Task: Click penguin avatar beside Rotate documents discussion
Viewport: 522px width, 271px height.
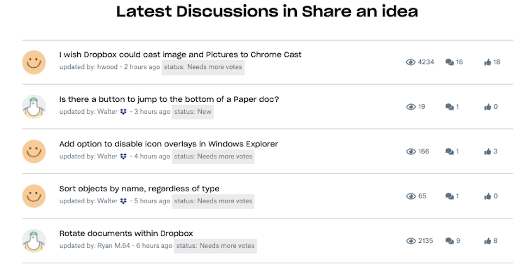Action: [34, 241]
